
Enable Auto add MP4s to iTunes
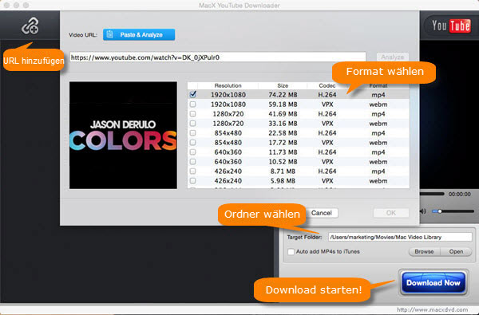point(291,252)
